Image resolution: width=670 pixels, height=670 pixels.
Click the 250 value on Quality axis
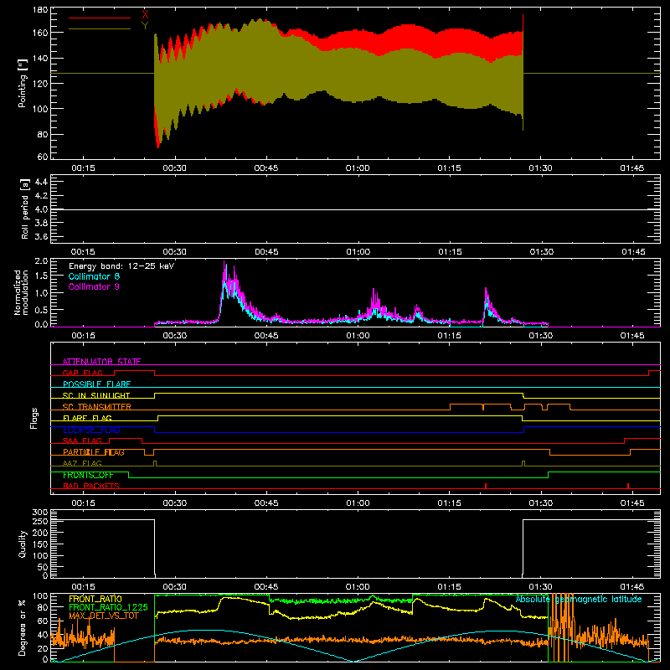tap(40, 521)
